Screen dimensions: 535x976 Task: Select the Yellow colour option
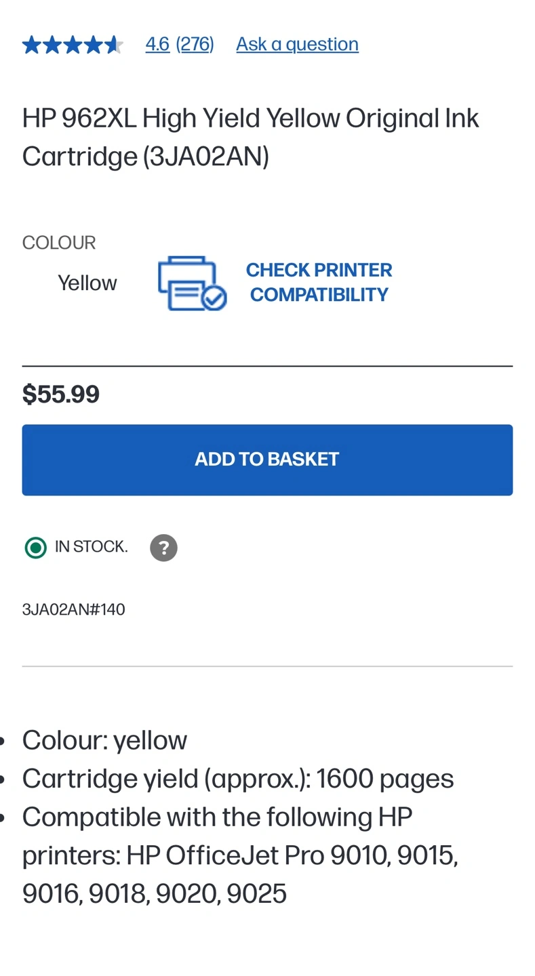(x=87, y=283)
